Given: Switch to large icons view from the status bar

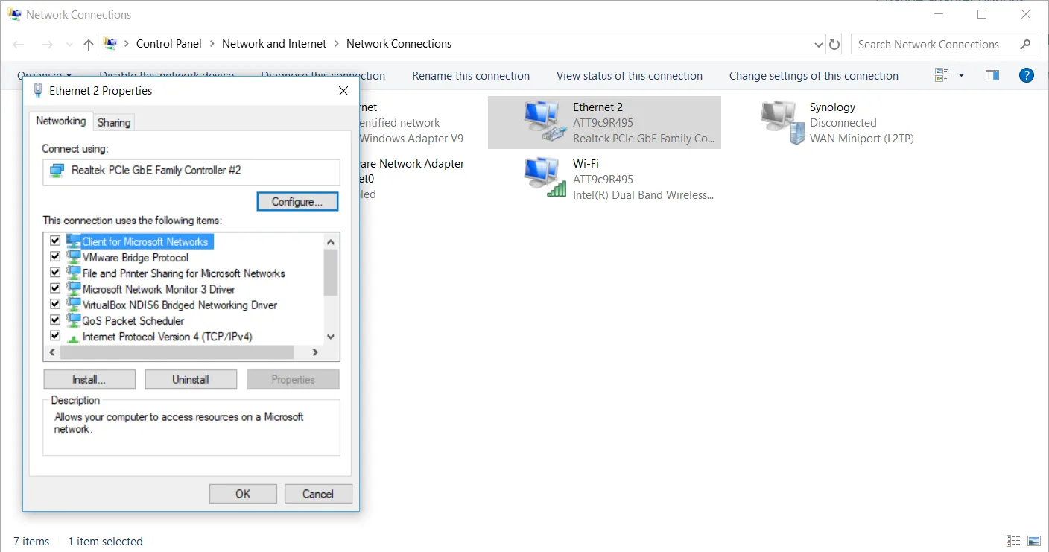Looking at the screenshot, I should pyautogui.click(x=1034, y=541).
